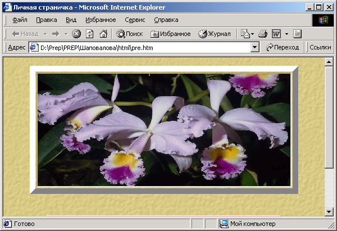Click the Переход go button
The image size is (337, 231).
(x=282, y=48)
